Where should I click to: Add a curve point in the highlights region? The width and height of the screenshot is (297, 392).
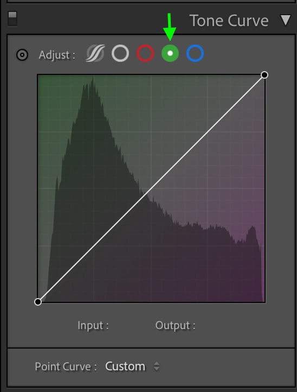click(208, 131)
